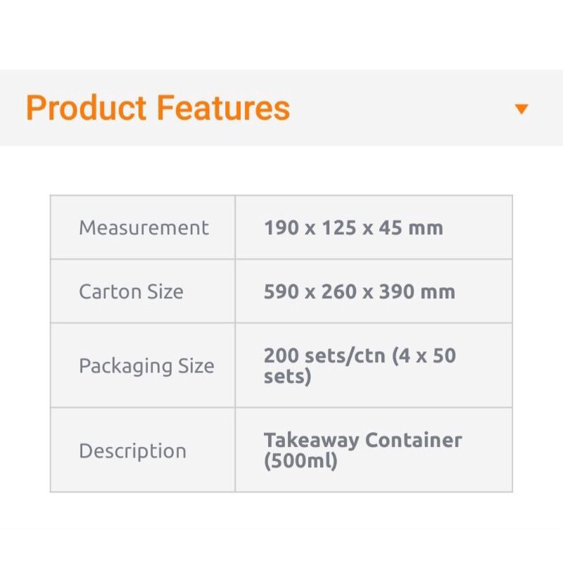
Task: Collapse the Product Features section arrow
Action: coord(521,109)
